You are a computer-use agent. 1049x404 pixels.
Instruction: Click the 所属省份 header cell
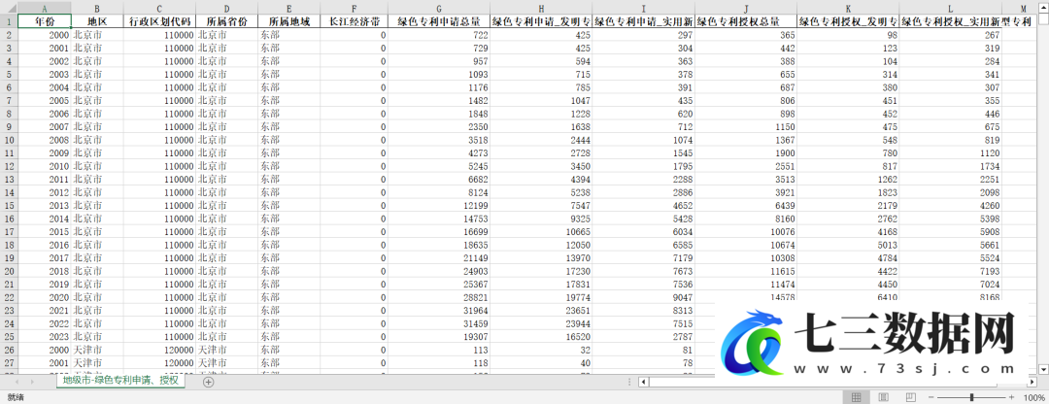click(226, 21)
